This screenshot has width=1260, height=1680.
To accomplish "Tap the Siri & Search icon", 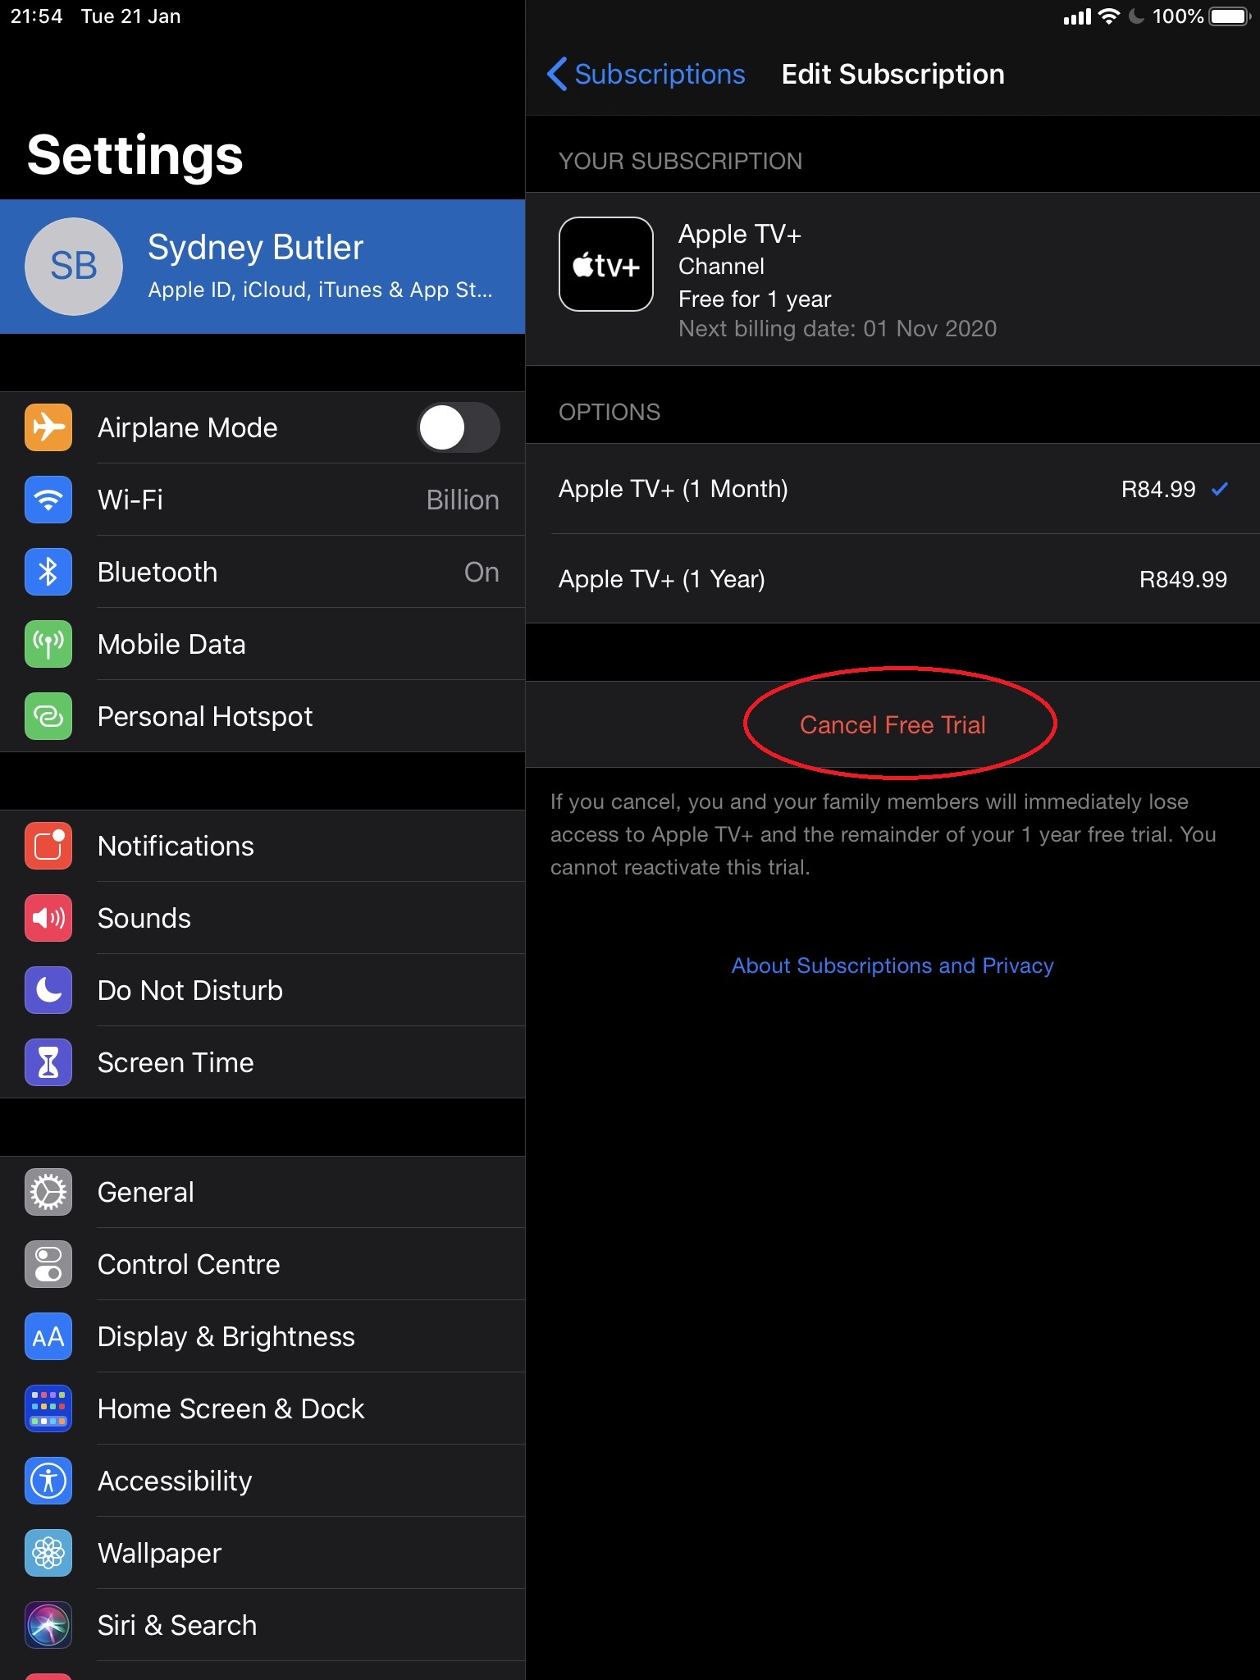I will pos(48,1625).
